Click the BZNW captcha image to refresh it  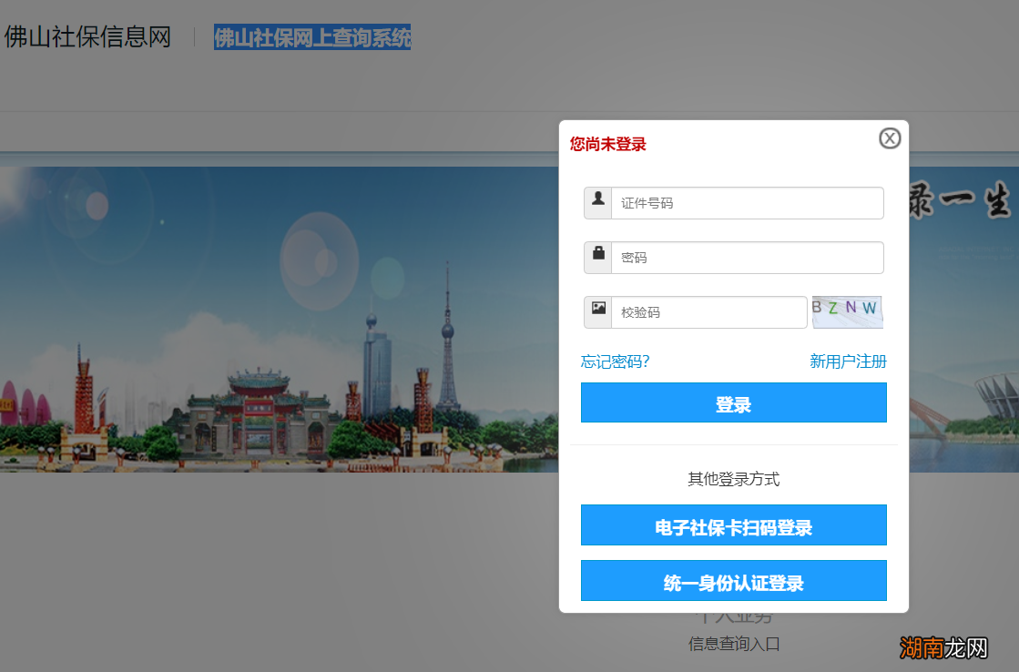[847, 311]
